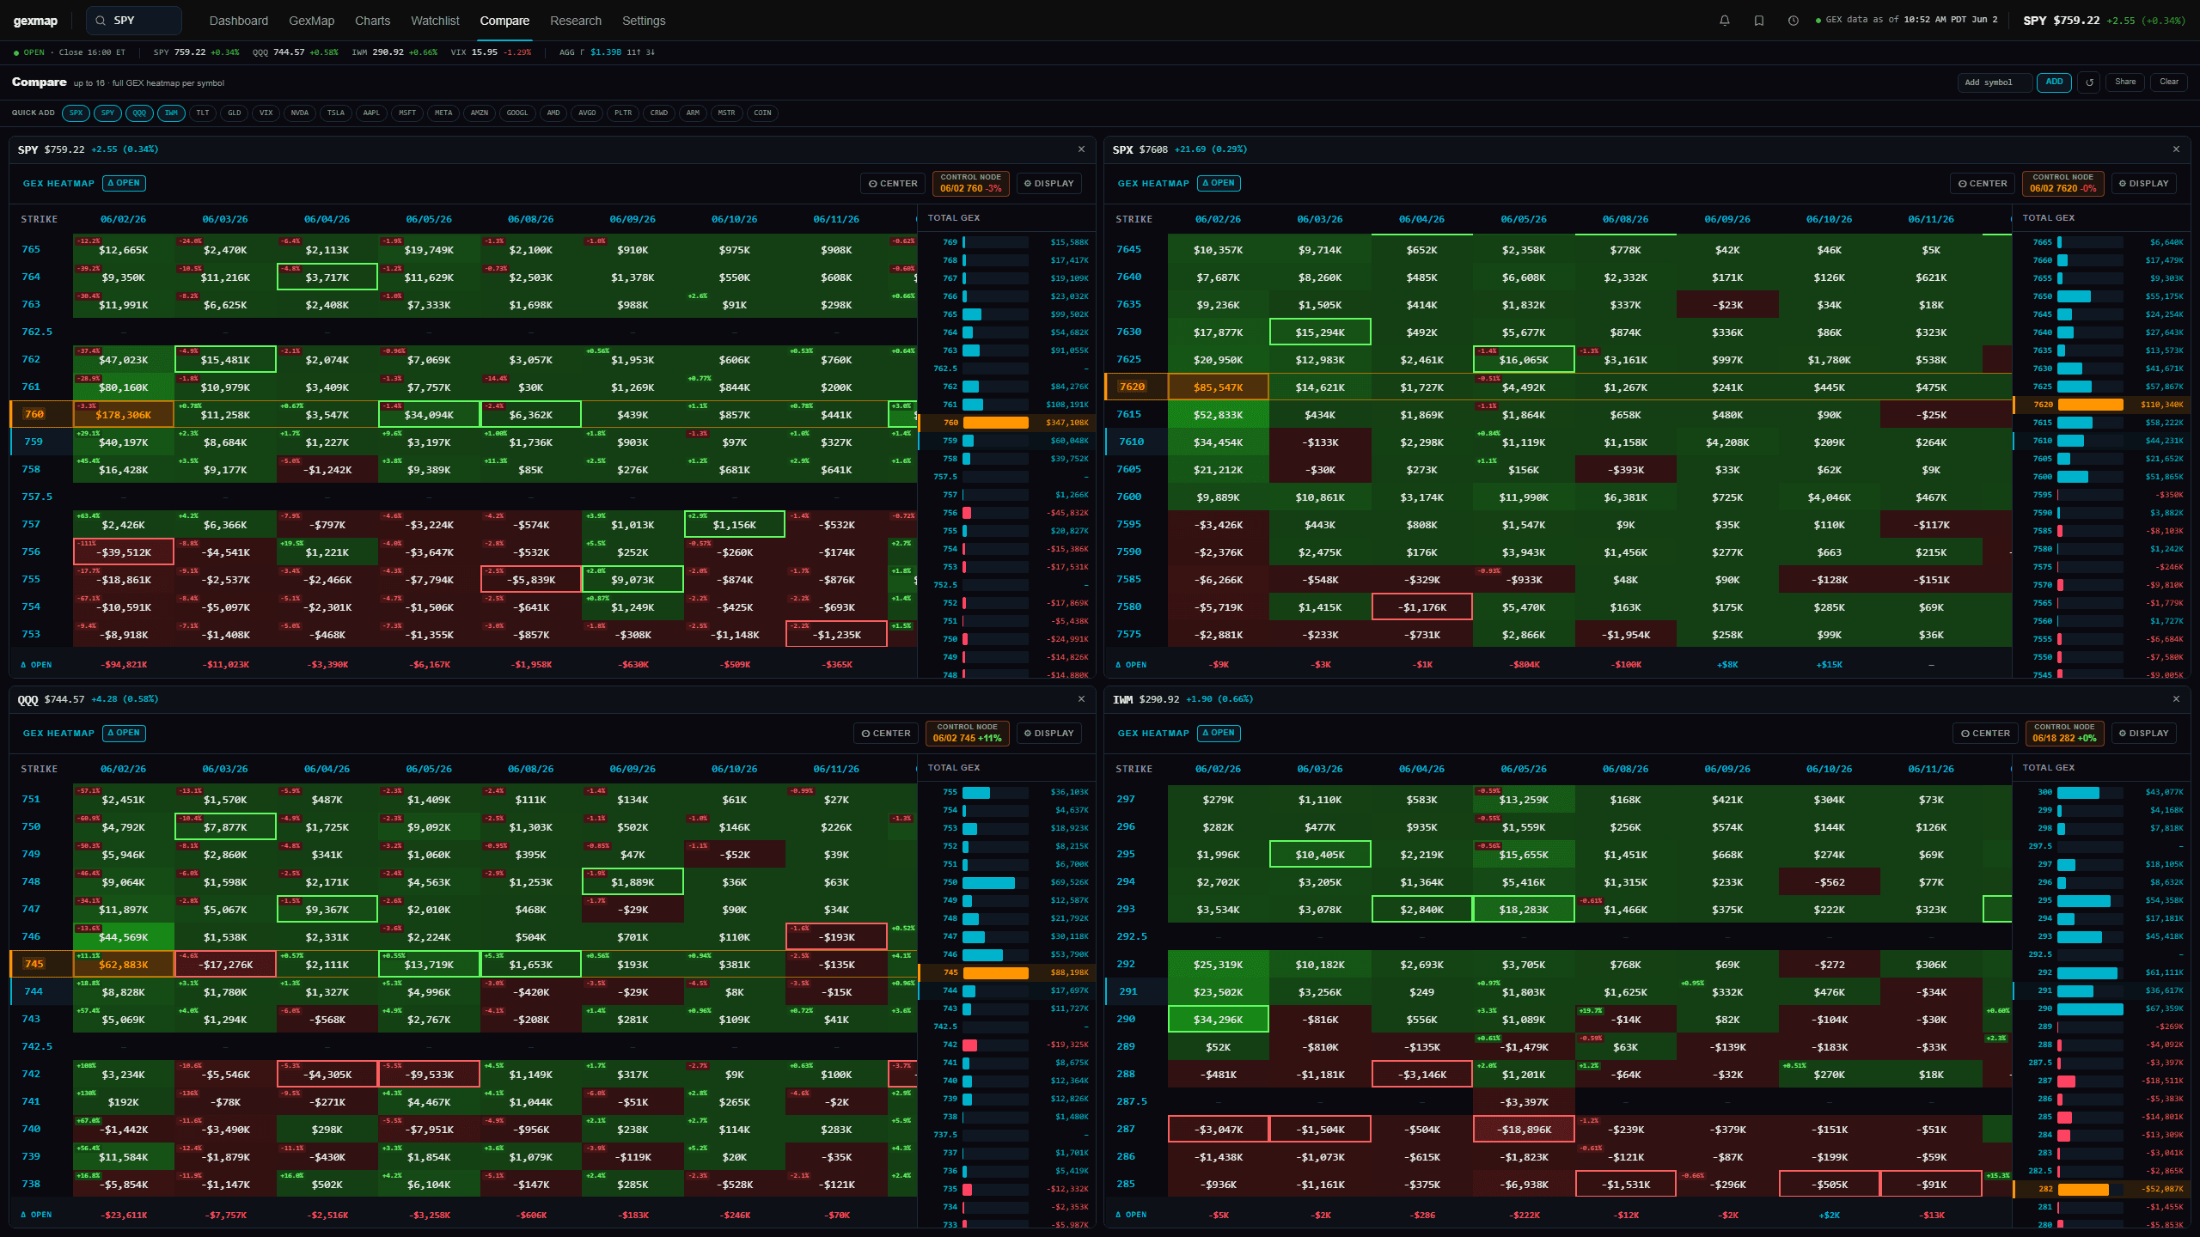The height and width of the screenshot is (1237, 2200).
Task: Click SPY 760 orange Total GEX bar
Action: pyautogui.click(x=995, y=423)
